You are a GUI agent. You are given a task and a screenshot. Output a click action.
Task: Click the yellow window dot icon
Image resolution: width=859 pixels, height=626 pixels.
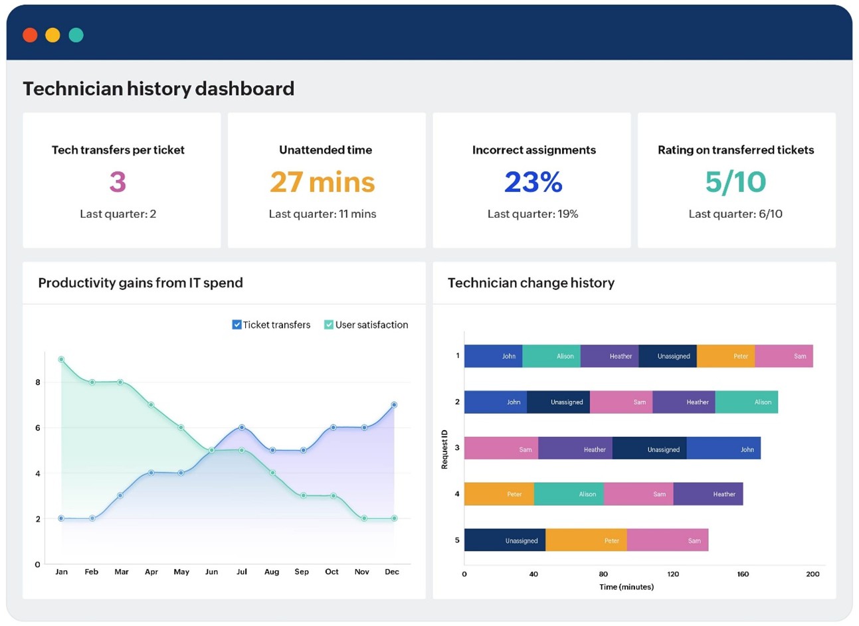[x=52, y=35]
